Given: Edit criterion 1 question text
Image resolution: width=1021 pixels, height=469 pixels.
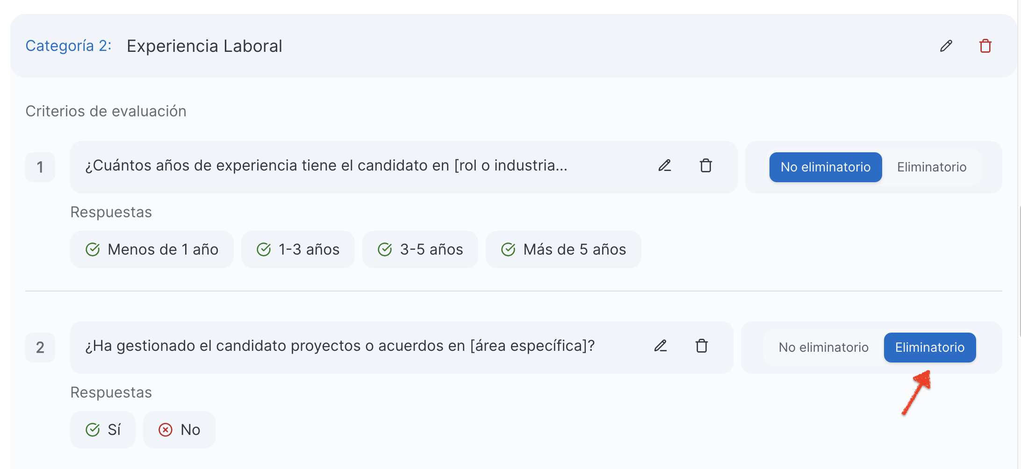Looking at the screenshot, I should pyautogui.click(x=664, y=166).
